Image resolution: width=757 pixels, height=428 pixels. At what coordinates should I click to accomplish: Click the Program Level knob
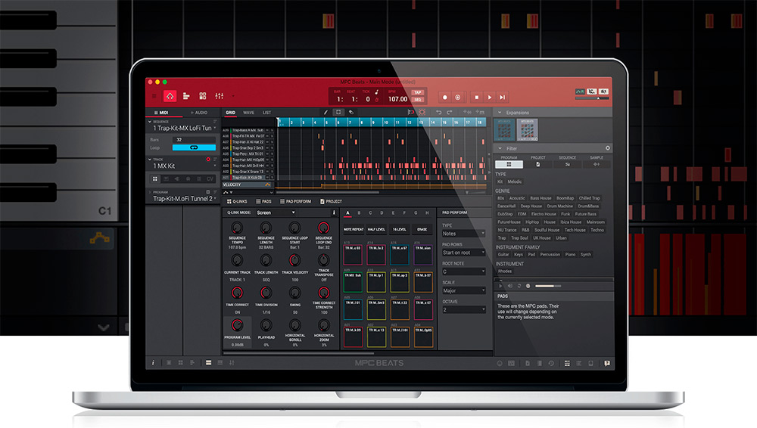pos(236,325)
